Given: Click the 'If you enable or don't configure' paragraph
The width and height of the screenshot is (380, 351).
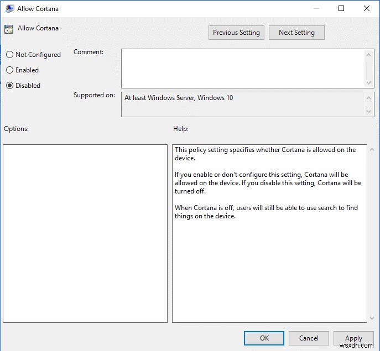Looking at the screenshot, I should tap(268, 183).
